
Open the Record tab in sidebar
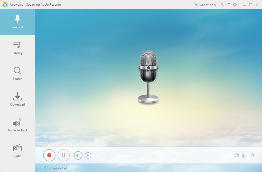17,22
